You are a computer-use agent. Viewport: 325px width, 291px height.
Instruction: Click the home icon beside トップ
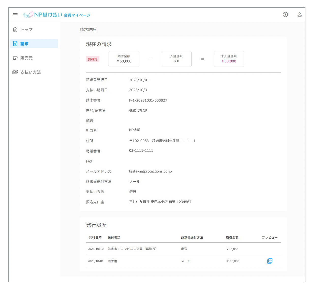15,30
